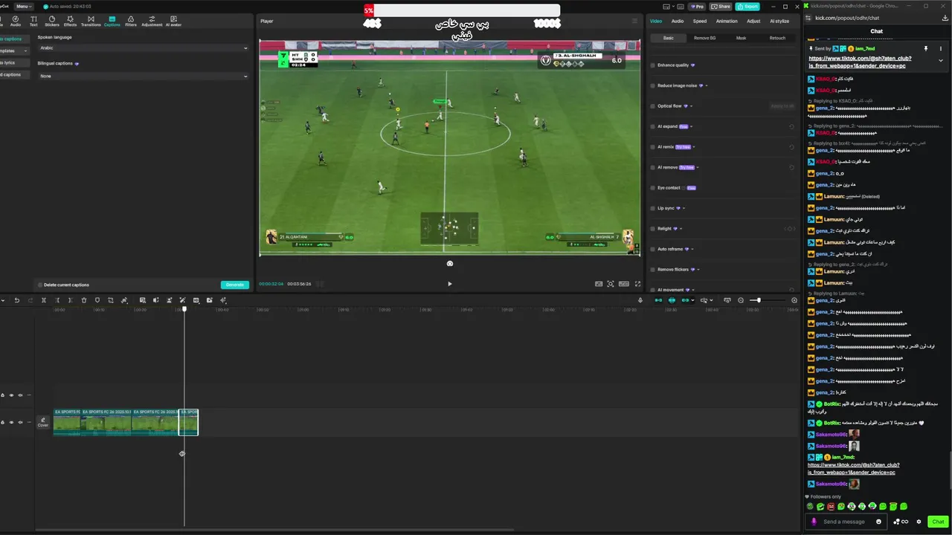This screenshot has height=535, width=952.
Task: Enable the Optical flow checkbox
Action: click(x=653, y=106)
